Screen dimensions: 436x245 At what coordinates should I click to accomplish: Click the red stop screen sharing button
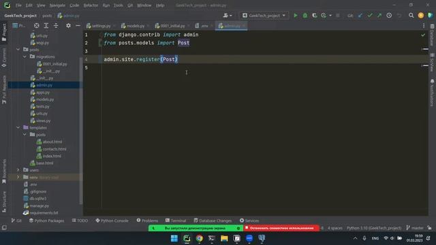click(281, 228)
